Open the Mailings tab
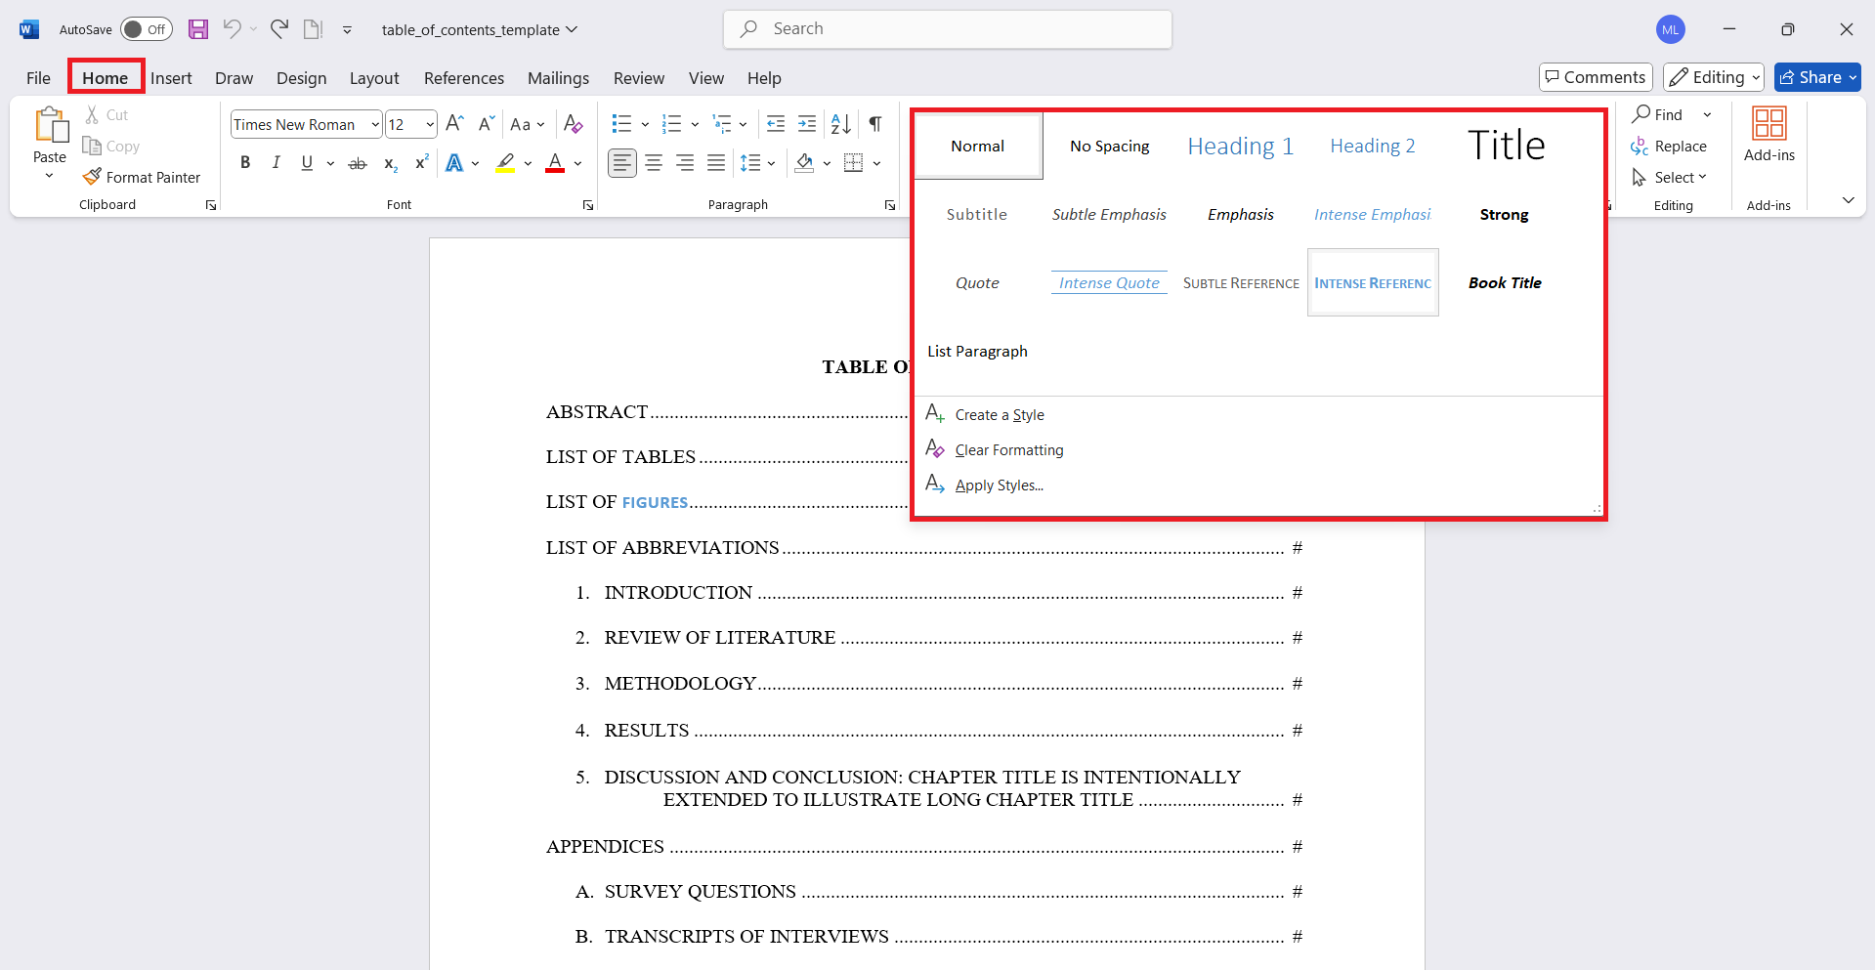This screenshot has width=1875, height=971. tap(558, 78)
